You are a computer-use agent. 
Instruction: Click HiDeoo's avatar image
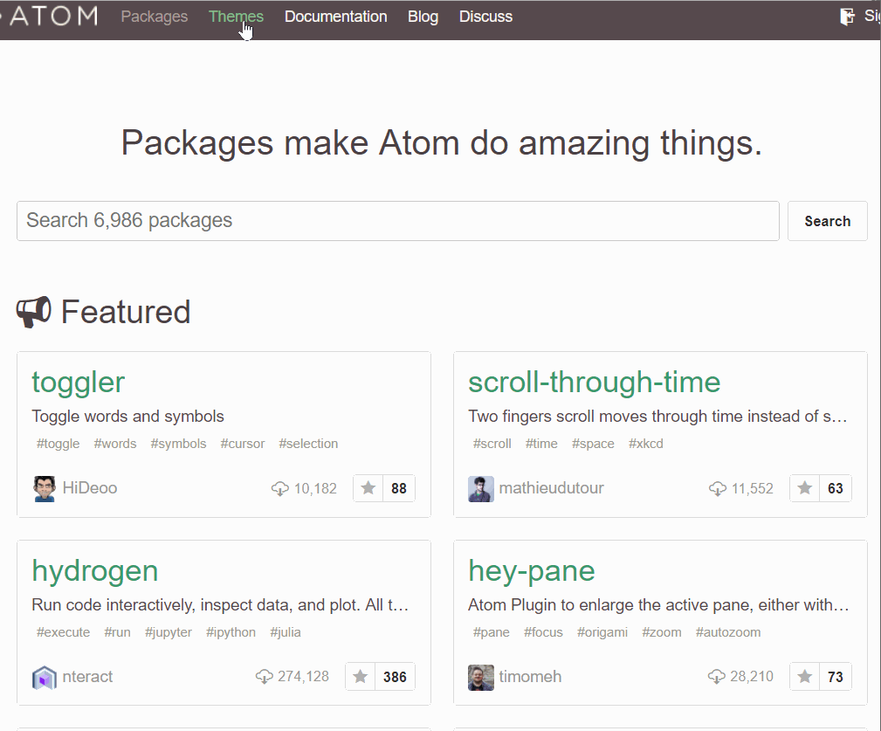pyautogui.click(x=45, y=488)
